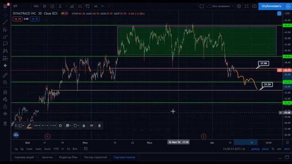Open drawing settings gear in floating toolbar
The height and width of the screenshot is (164, 292).
[x=60, y=126]
